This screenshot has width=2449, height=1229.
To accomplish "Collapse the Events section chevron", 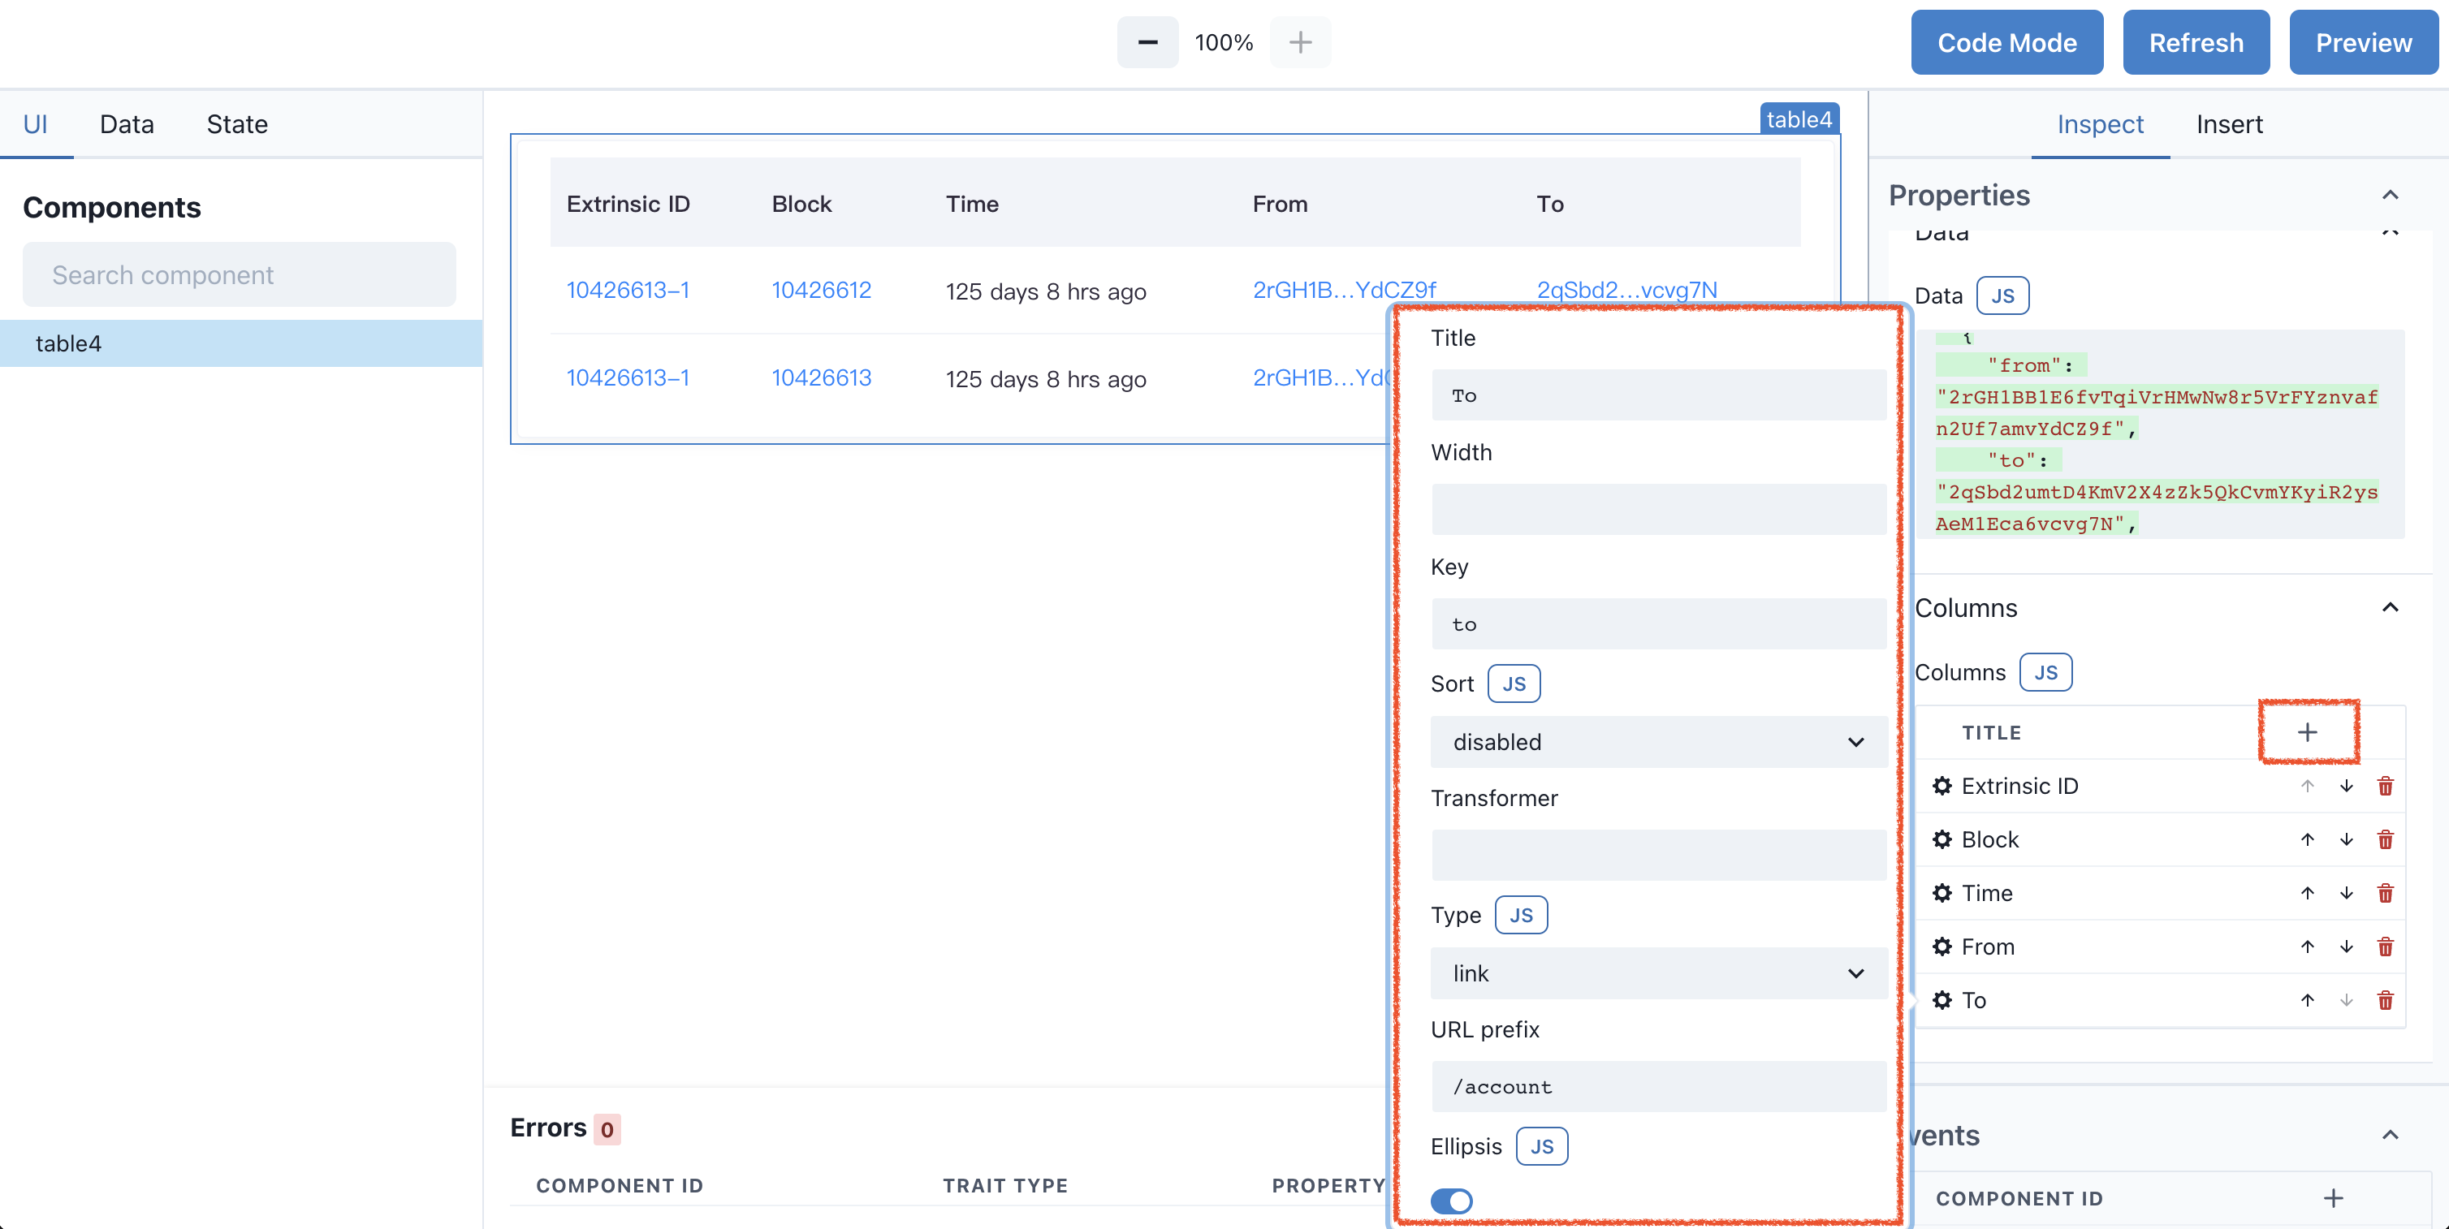I will click(2389, 1135).
